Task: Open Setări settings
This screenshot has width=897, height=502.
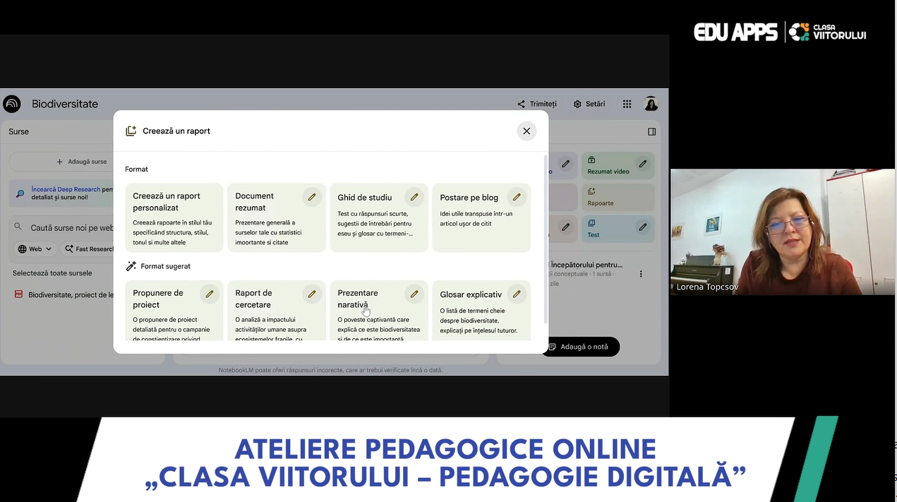Action: [x=589, y=104]
